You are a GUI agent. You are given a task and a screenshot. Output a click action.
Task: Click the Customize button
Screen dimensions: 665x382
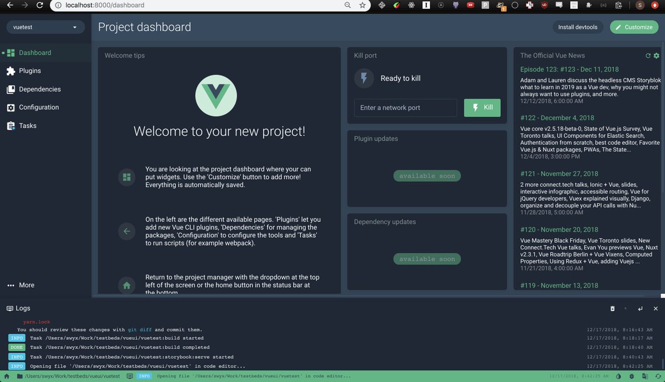(634, 27)
